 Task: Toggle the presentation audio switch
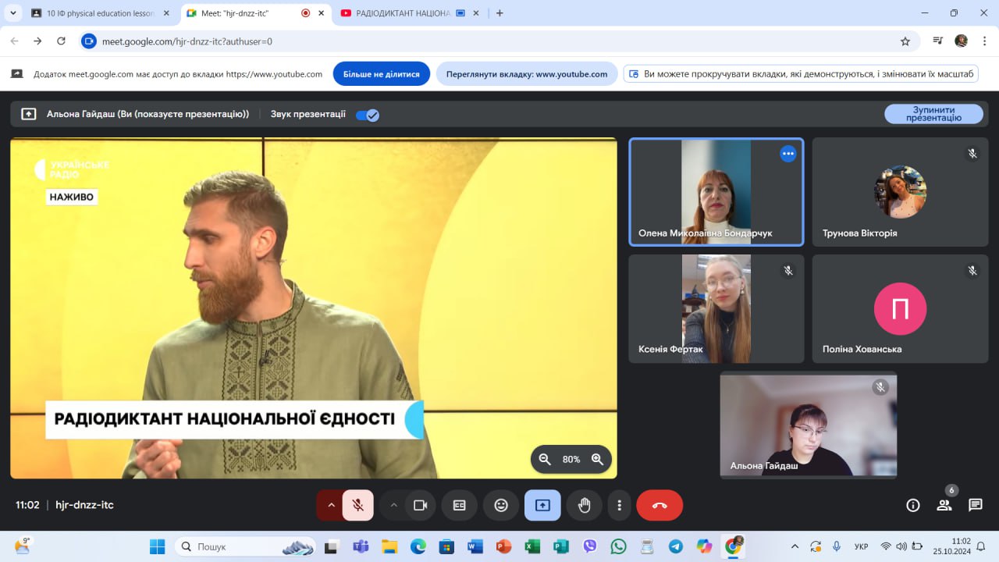(367, 115)
